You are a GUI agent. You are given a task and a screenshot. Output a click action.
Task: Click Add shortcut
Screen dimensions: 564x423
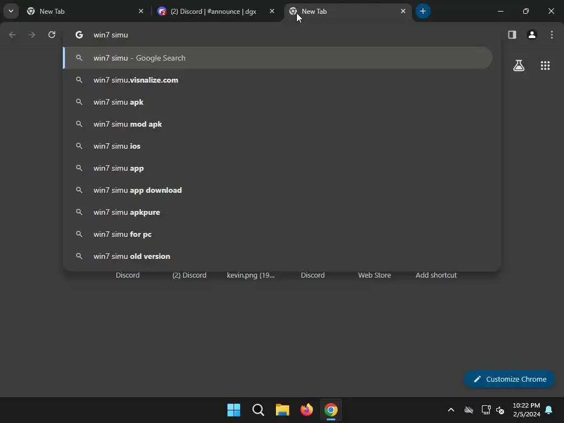[x=436, y=275]
